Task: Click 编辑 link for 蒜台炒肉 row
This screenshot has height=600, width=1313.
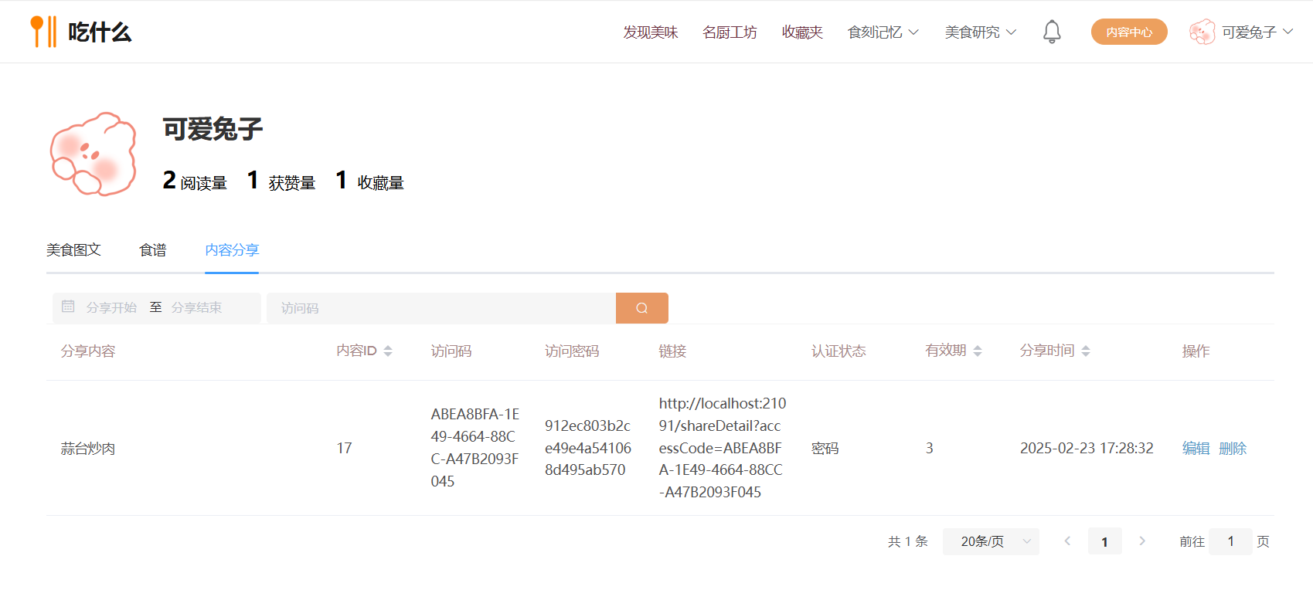Action: (1196, 448)
